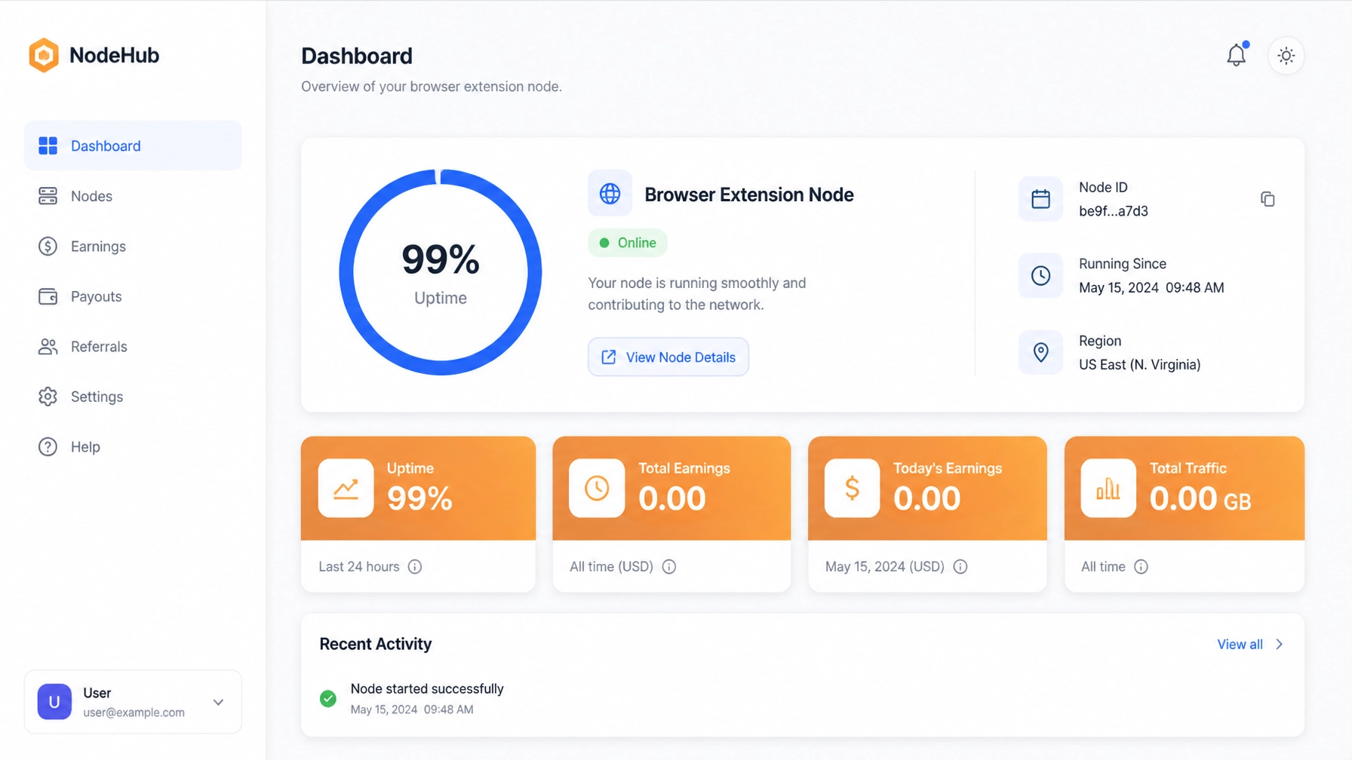The height and width of the screenshot is (760, 1352).
Task: Click the View all link
Action: coord(1240,645)
